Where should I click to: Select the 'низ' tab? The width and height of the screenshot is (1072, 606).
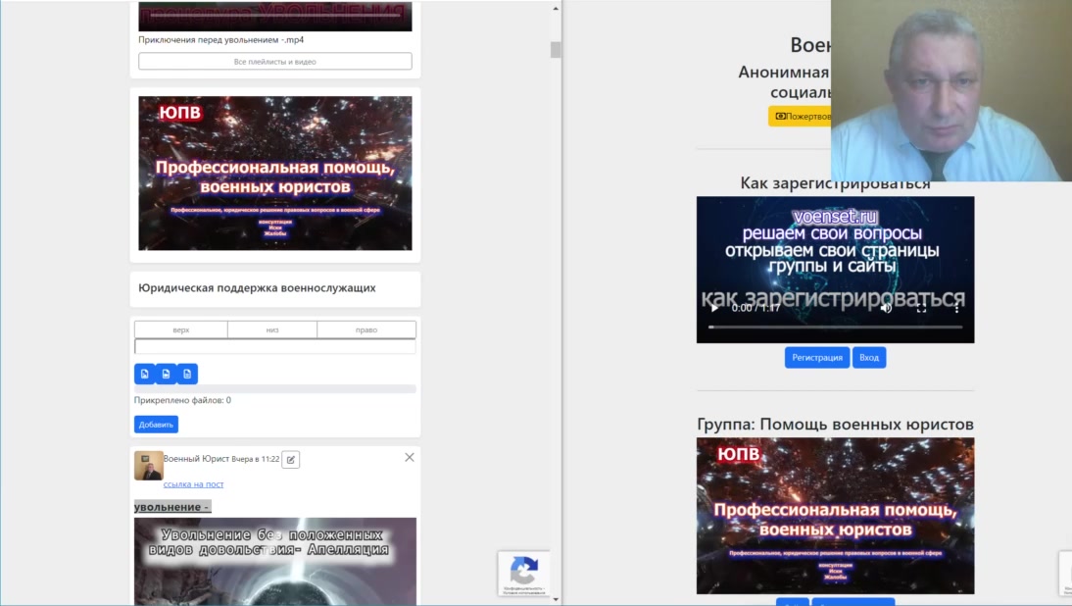click(272, 329)
